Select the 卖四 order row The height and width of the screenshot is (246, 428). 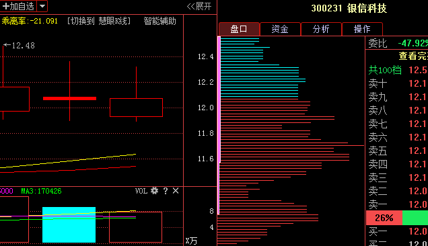click(397, 164)
